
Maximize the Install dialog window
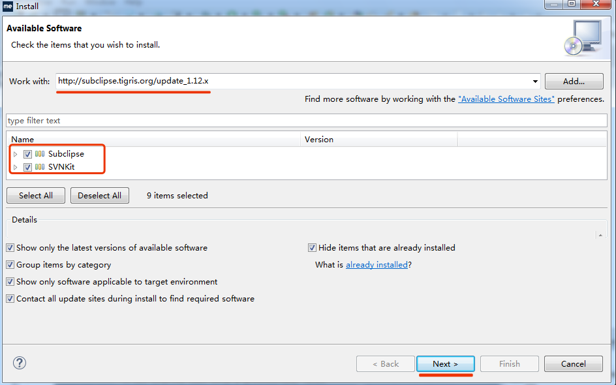[572, 4]
